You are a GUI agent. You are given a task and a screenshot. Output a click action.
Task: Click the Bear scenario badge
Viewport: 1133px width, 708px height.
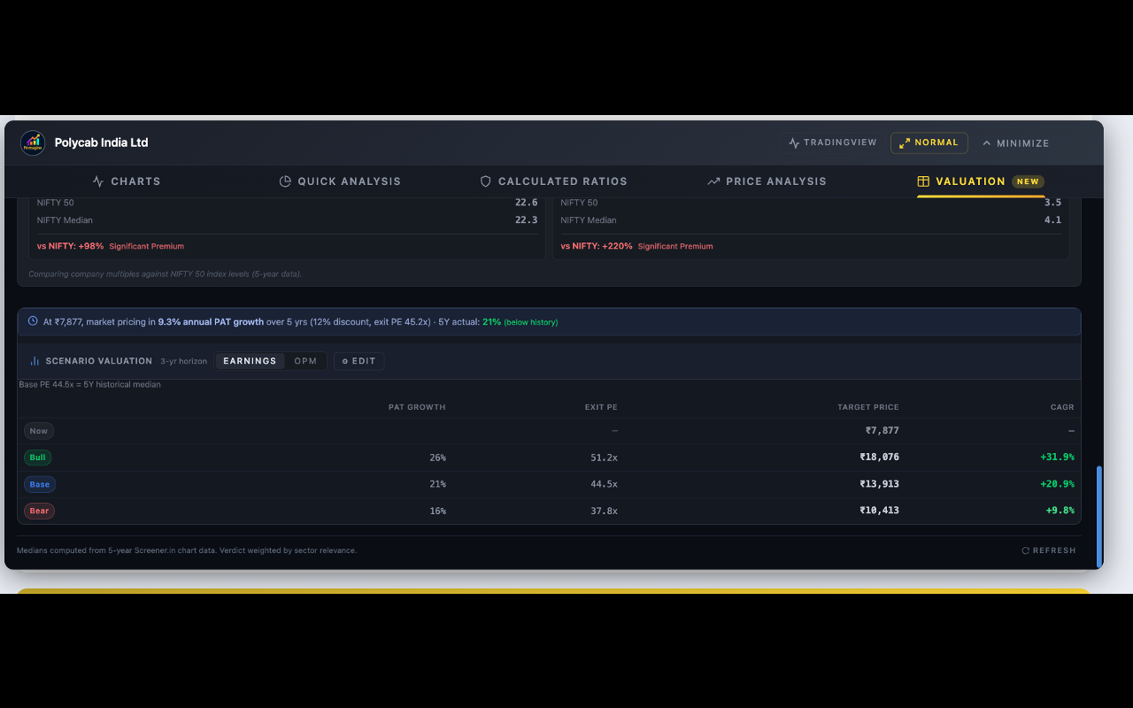click(39, 511)
